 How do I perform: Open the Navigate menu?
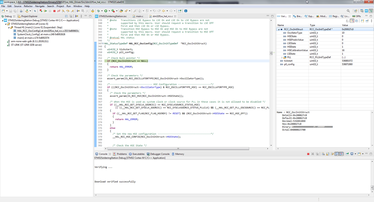click(x=40, y=6)
